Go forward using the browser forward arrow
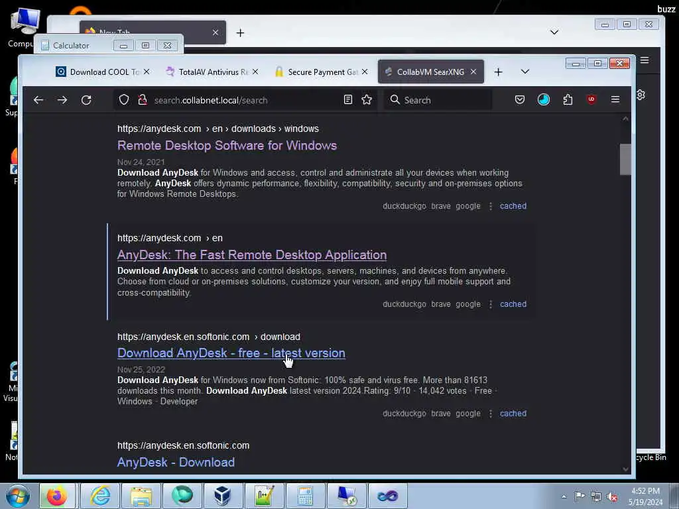This screenshot has height=509, width=679. pyautogui.click(x=62, y=100)
